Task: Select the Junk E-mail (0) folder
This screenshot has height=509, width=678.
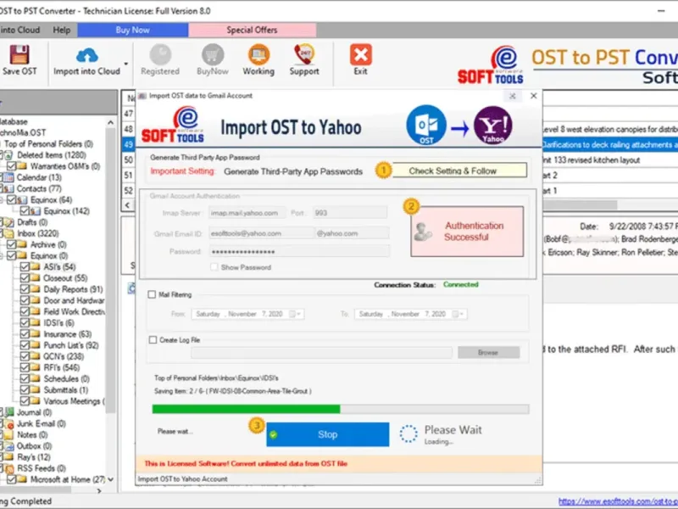Action: (41, 423)
